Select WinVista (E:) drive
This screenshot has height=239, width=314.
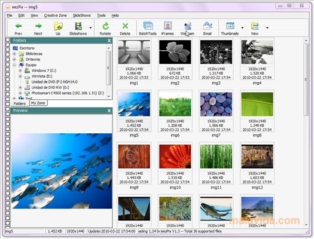[x=38, y=76]
